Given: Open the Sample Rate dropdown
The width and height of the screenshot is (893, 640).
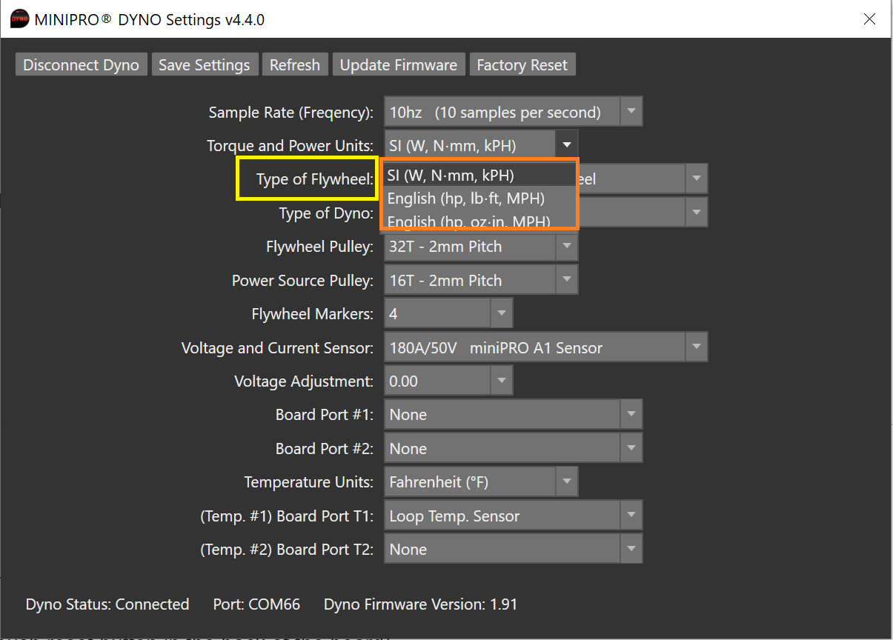Looking at the screenshot, I should tap(513, 113).
